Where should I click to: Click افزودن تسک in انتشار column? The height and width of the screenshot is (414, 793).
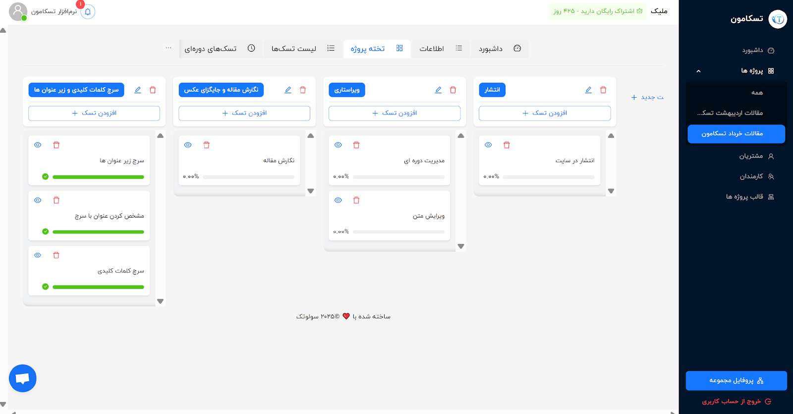(545, 113)
